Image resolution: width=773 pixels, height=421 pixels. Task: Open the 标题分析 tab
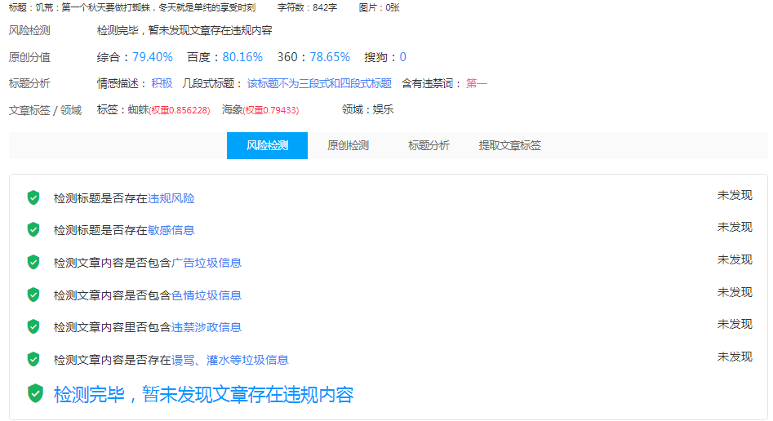point(429,145)
